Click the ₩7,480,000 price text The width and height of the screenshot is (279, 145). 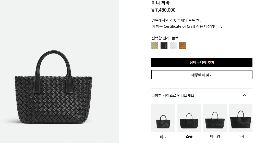[x=163, y=10]
